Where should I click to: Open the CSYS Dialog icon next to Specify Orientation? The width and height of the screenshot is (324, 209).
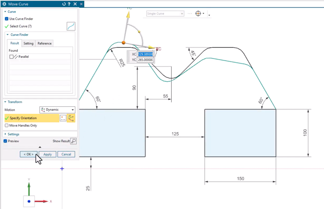(71, 118)
